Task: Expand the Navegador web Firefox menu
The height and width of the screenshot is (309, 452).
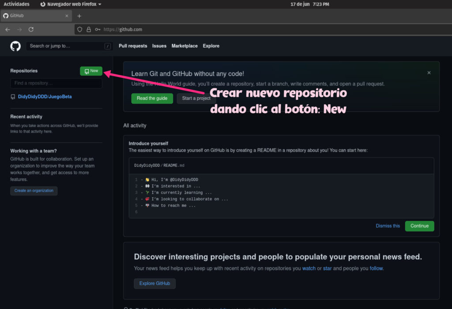Action: (x=71, y=4)
